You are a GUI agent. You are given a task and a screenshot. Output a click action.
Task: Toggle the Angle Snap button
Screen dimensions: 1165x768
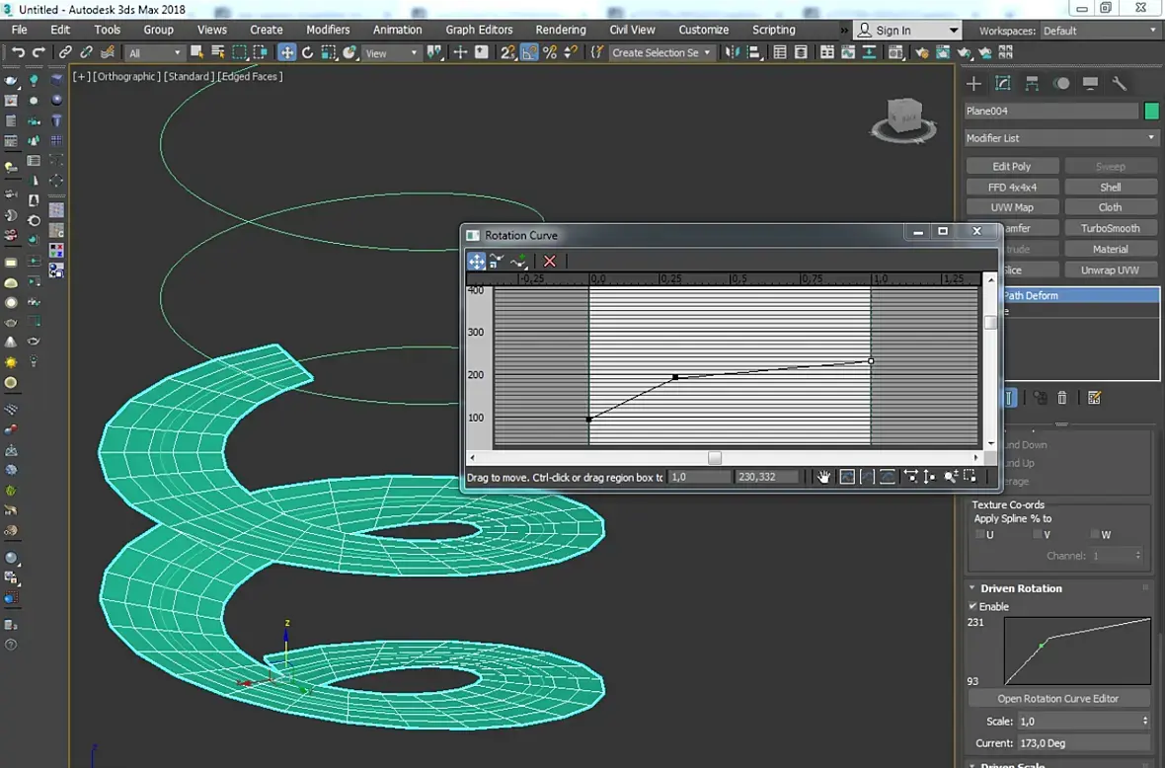pos(529,52)
